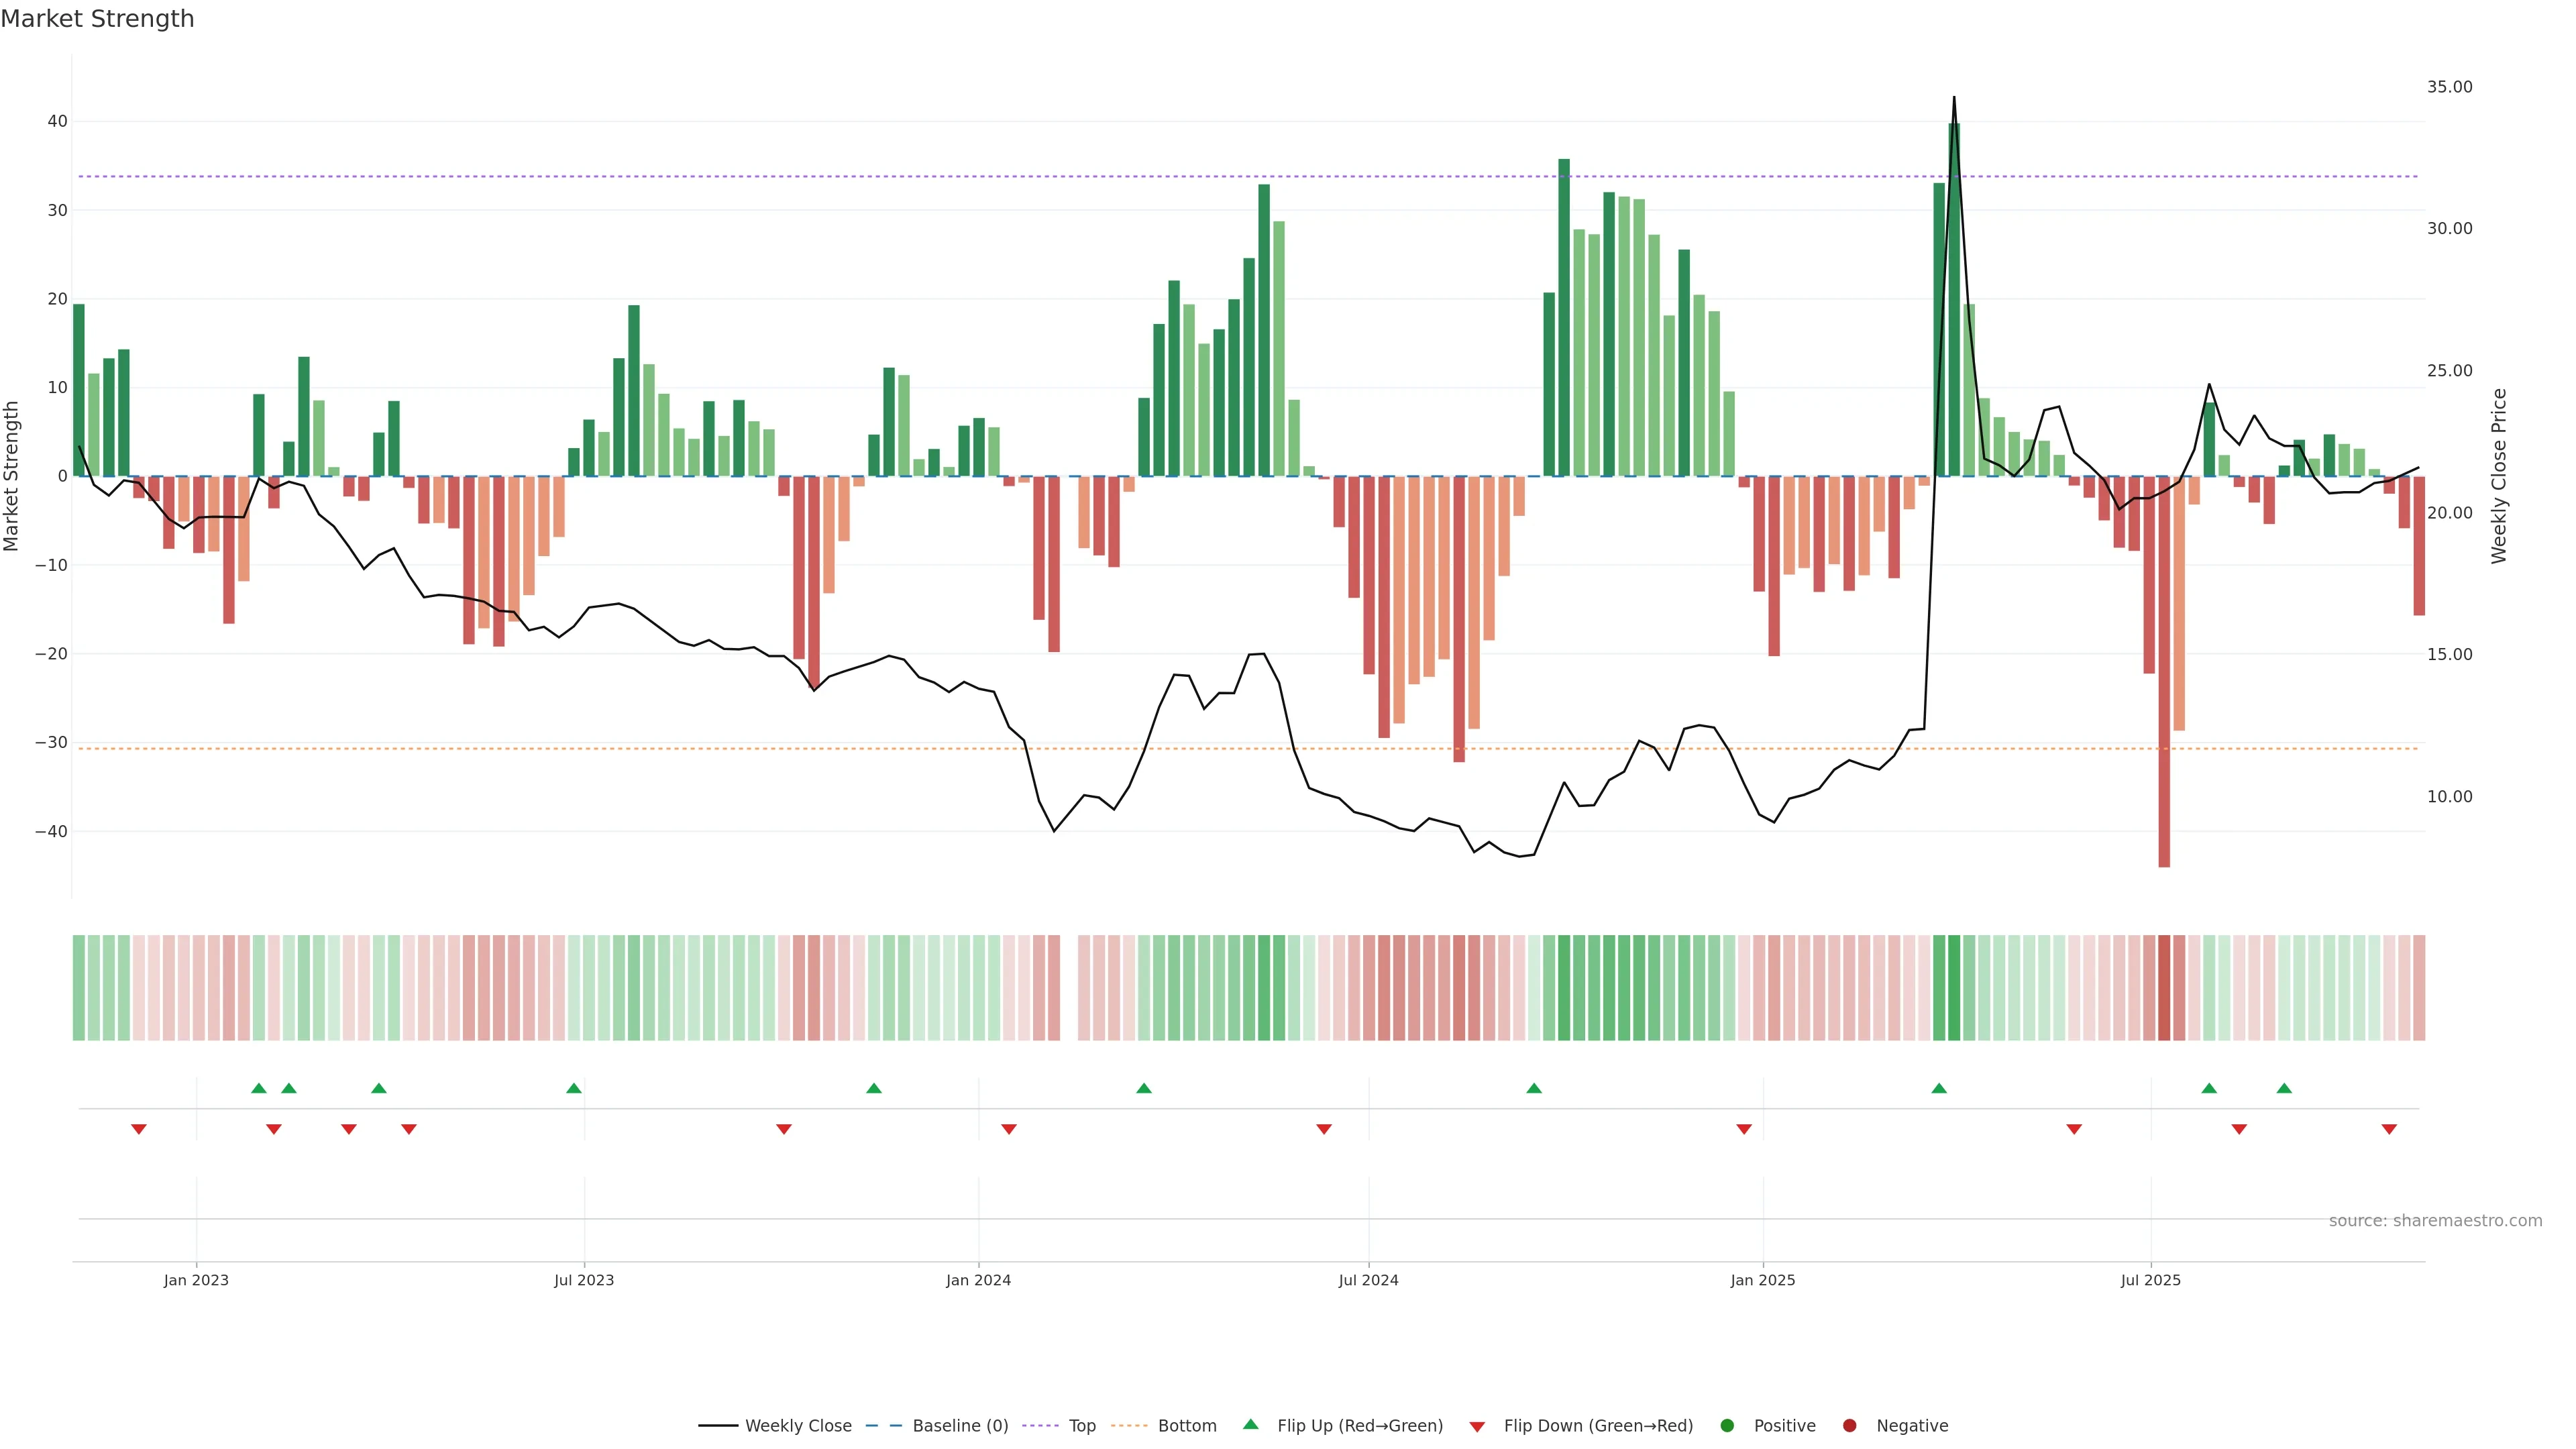Click the Weekly Close Price axis title

pos(2499,476)
